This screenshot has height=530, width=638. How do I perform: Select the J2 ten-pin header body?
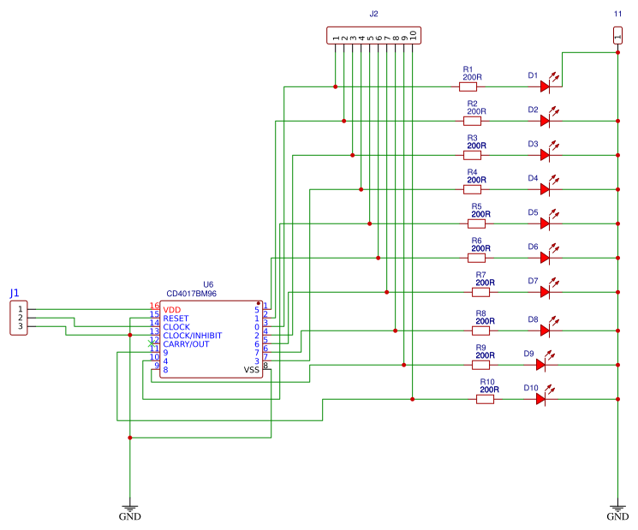(x=373, y=35)
